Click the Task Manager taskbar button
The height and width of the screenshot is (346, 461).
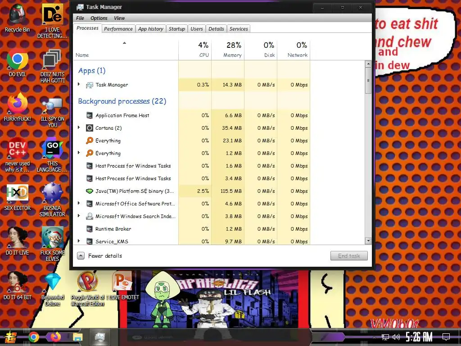99,337
